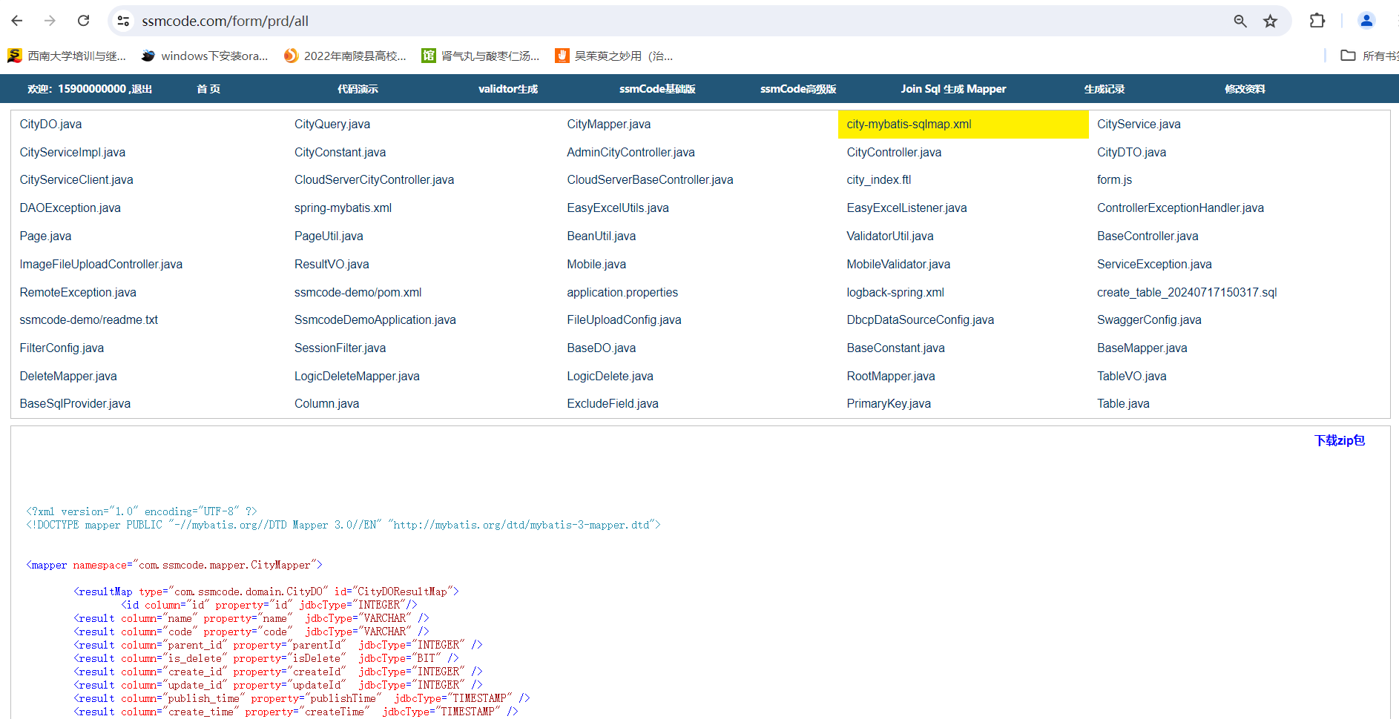Open PageUtil.java file
1399x719 pixels.
point(329,236)
